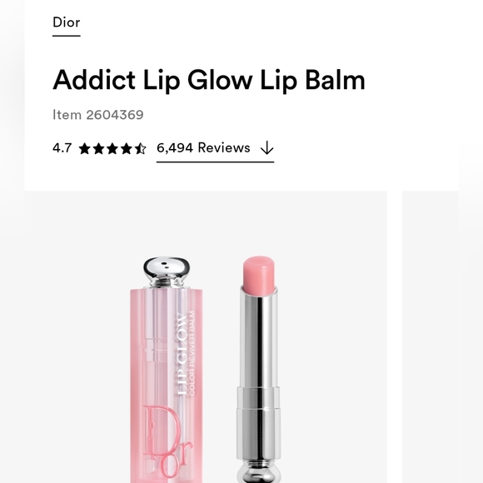The image size is (483, 483).
Task: Click the 4.7 rating score
Action: 62,148
